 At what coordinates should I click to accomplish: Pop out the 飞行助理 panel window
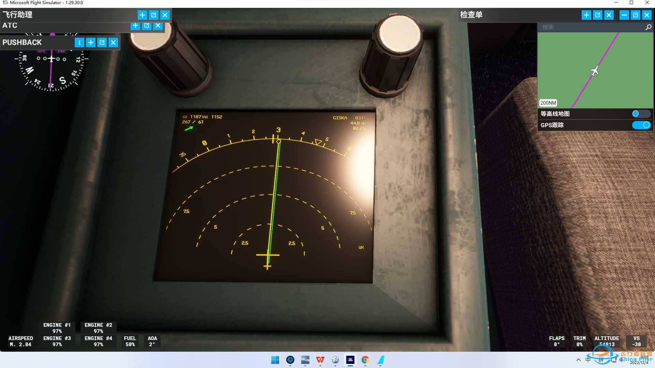tap(154, 15)
